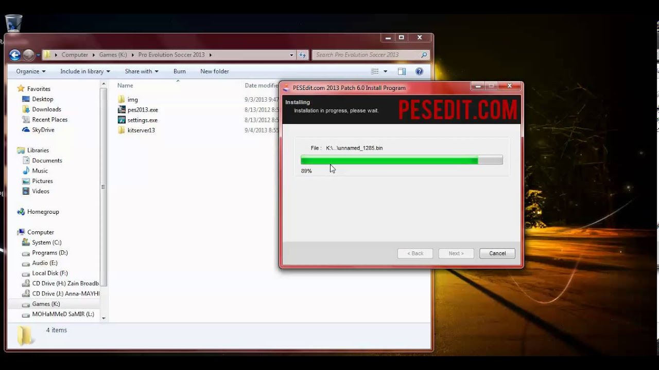Open the Share with dropdown

tap(142, 71)
